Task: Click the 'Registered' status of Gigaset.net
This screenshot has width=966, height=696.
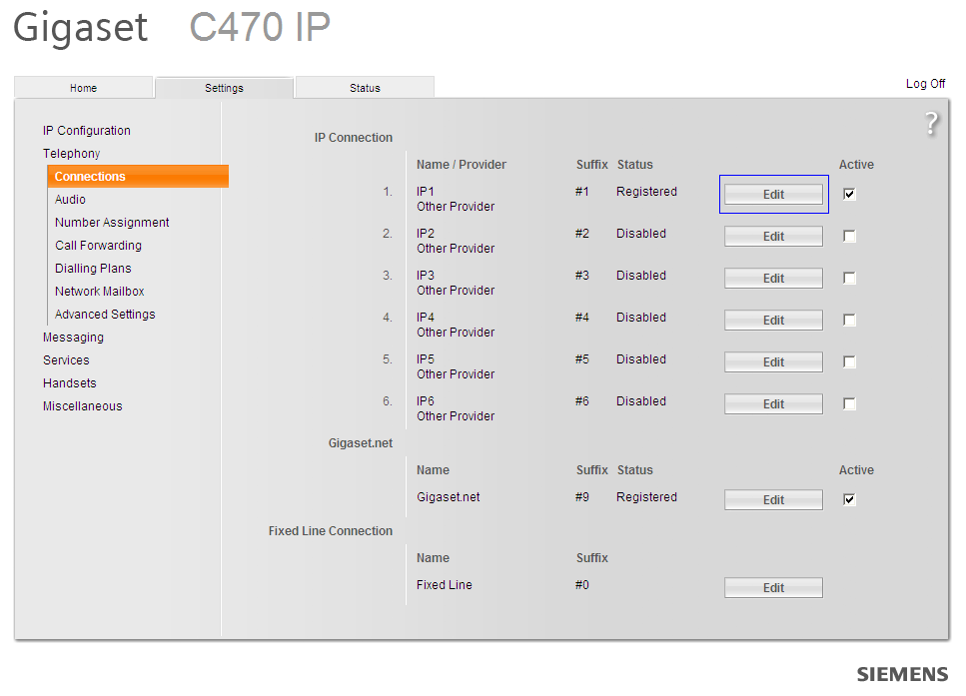Action: (x=646, y=497)
